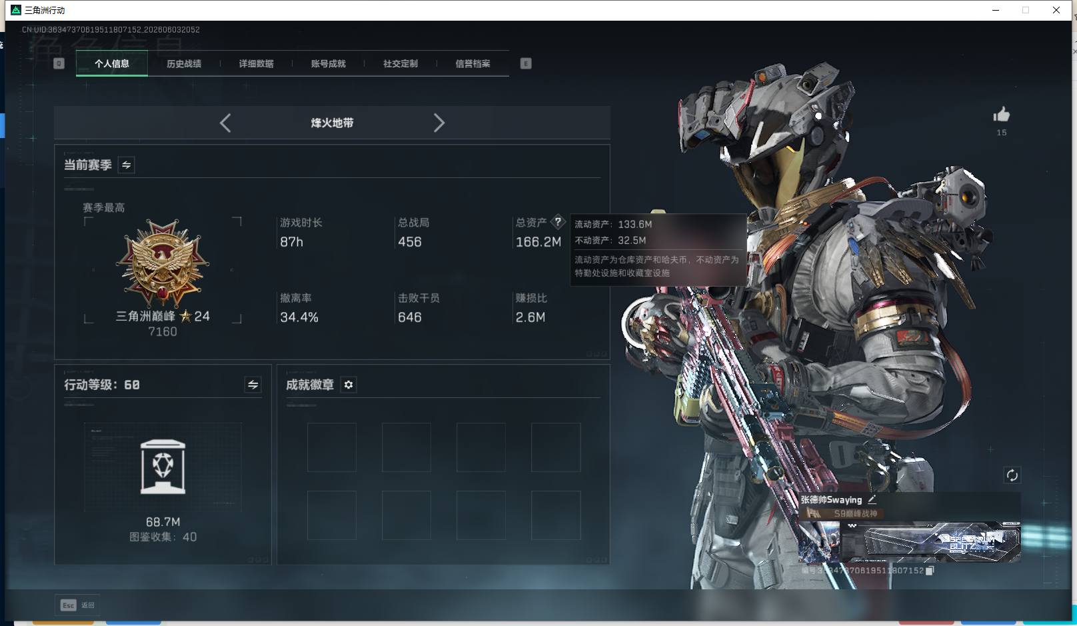Click the rotate character refresh icon
This screenshot has width=1077, height=626.
pyautogui.click(x=1012, y=475)
